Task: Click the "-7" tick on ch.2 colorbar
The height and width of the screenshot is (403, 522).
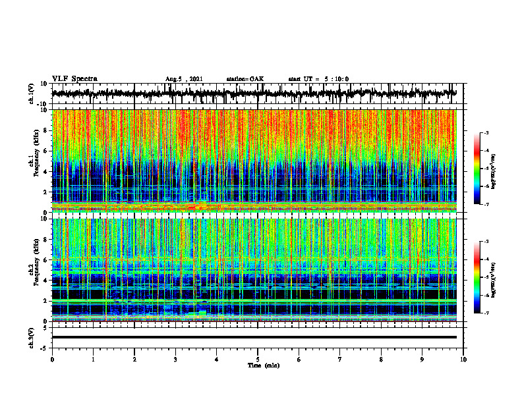Action: (x=486, y=313)
